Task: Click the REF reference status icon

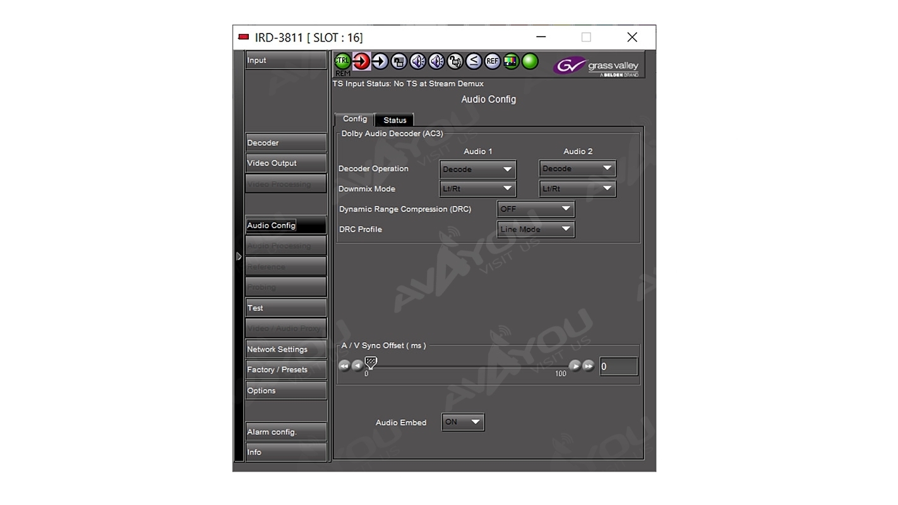Action: click(492, 61)
